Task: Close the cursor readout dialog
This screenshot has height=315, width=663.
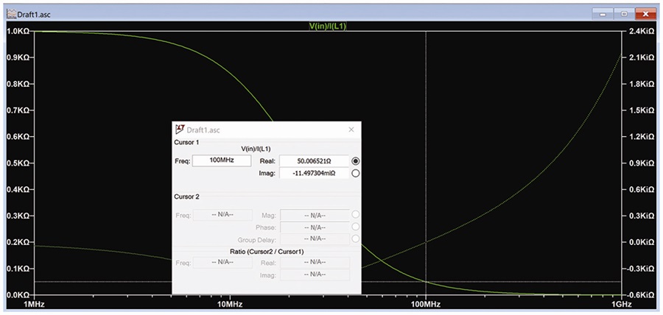Action: 351,130
